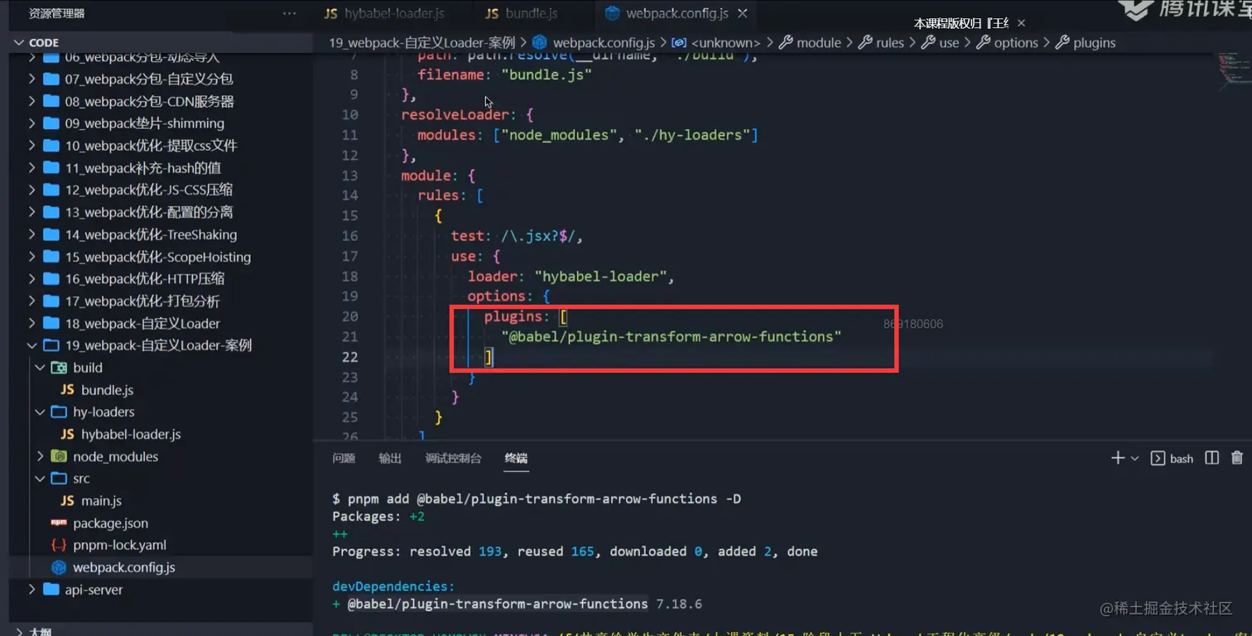Click the webpack icon beside webpack.config.js in tree
Screen dimensions: 1252x636
pyautogui.click(x=59, y=567)
